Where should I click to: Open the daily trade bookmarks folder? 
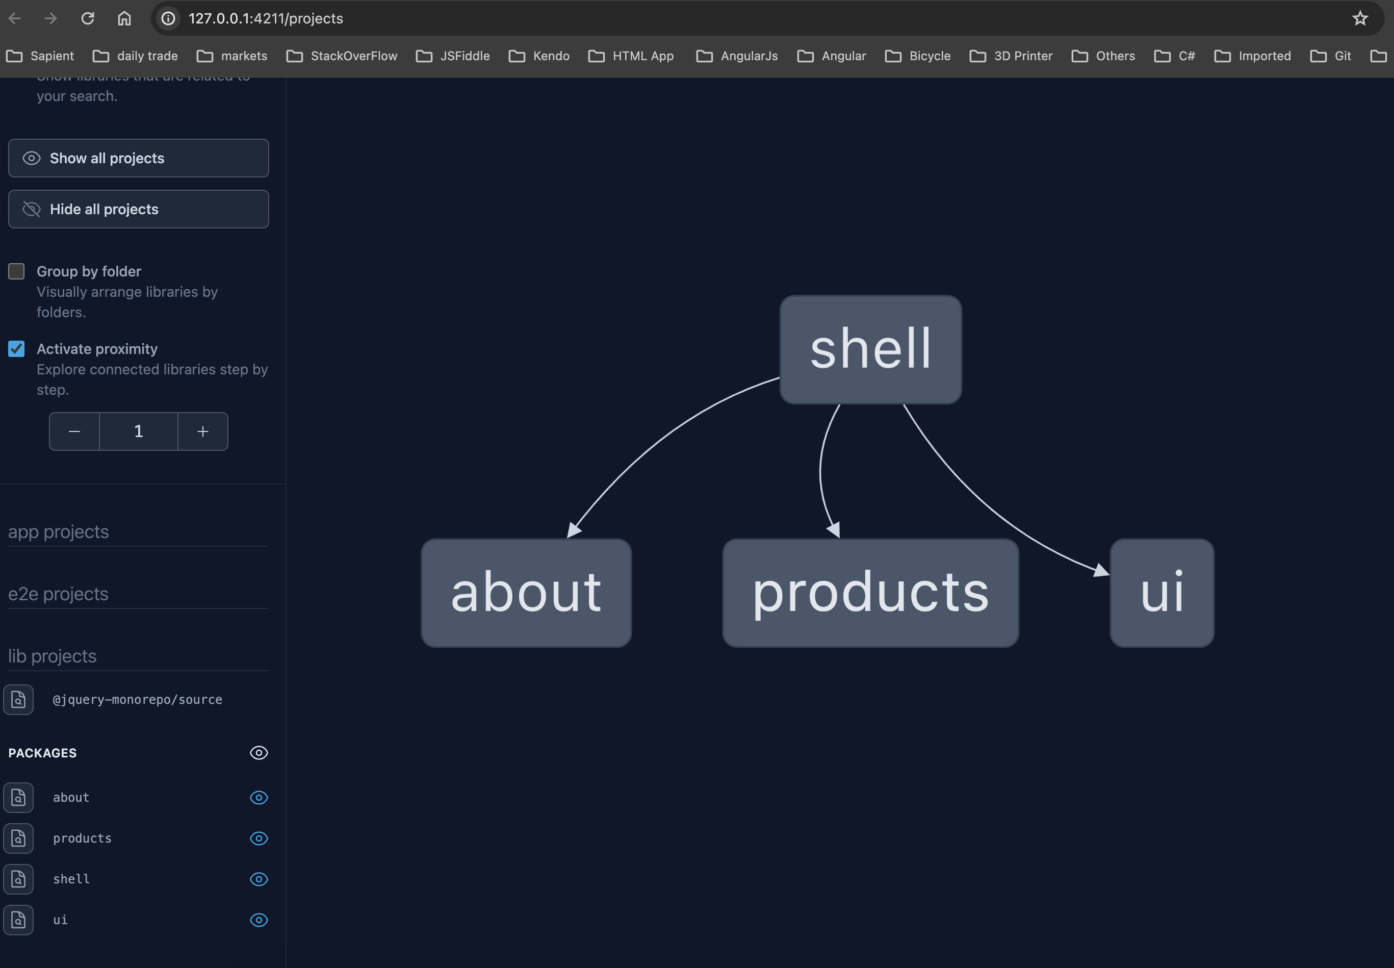(x=135, y=56)
